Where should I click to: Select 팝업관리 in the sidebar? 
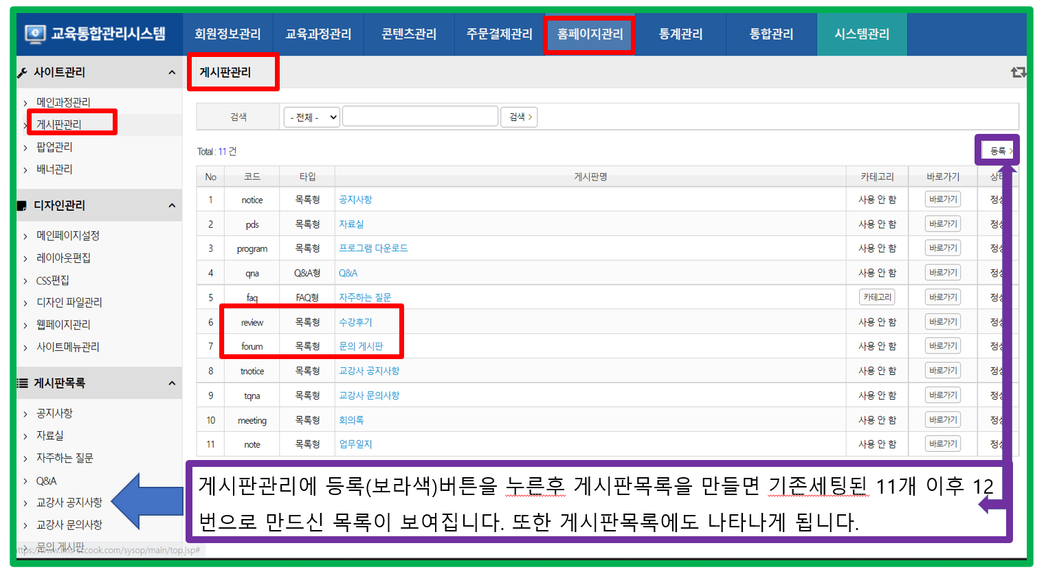point(54,147)
